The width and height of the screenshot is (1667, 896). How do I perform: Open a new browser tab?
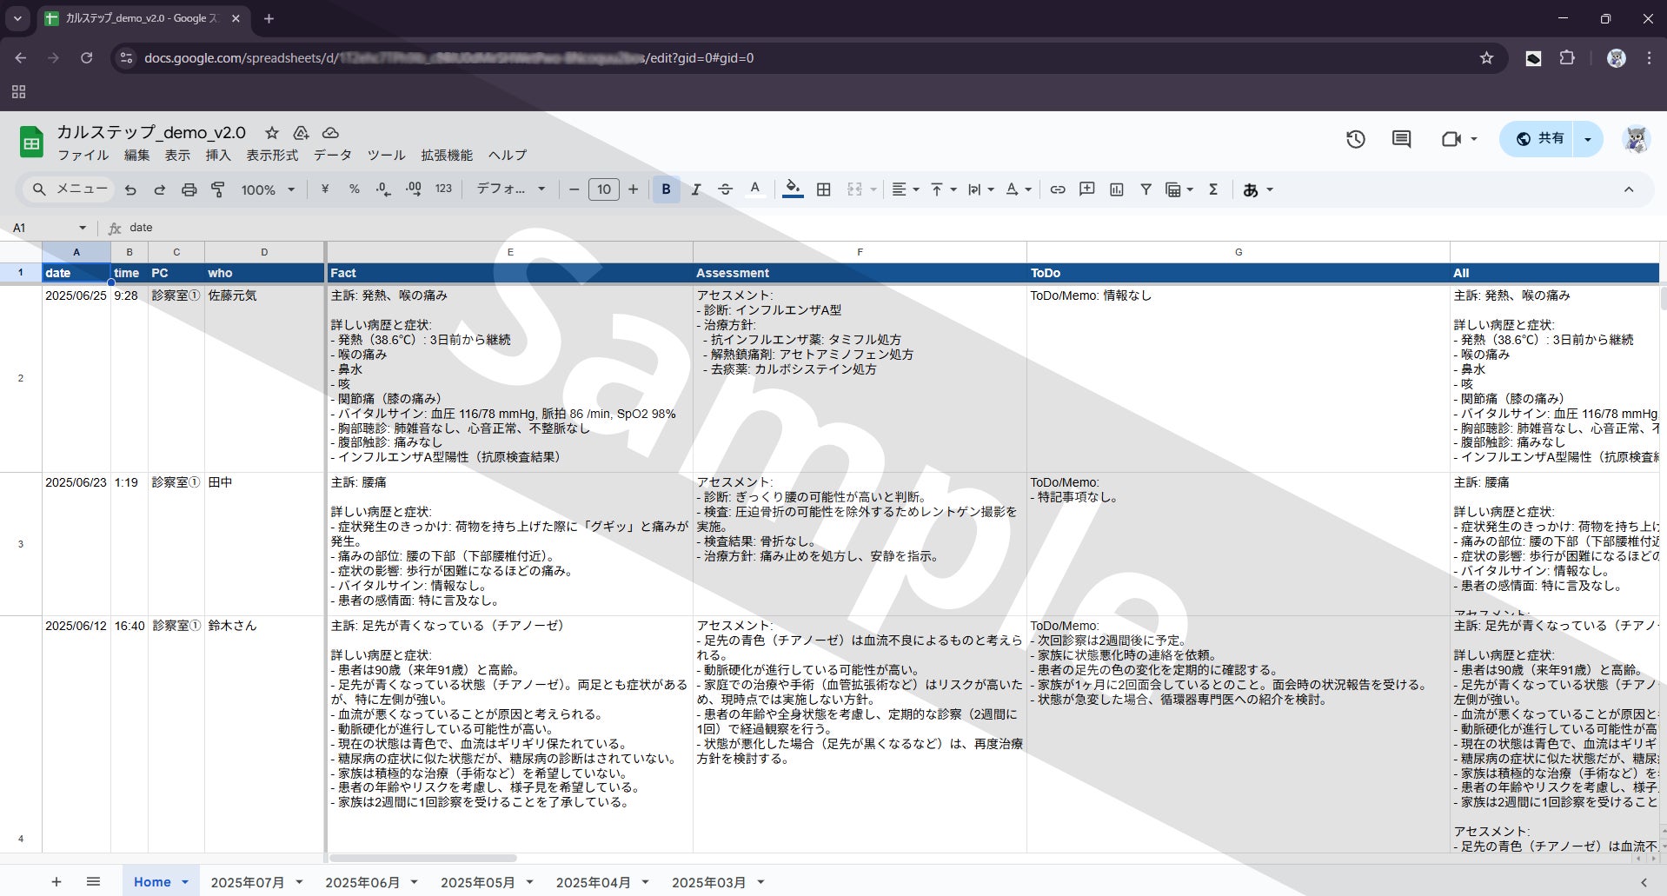[269, 18]
